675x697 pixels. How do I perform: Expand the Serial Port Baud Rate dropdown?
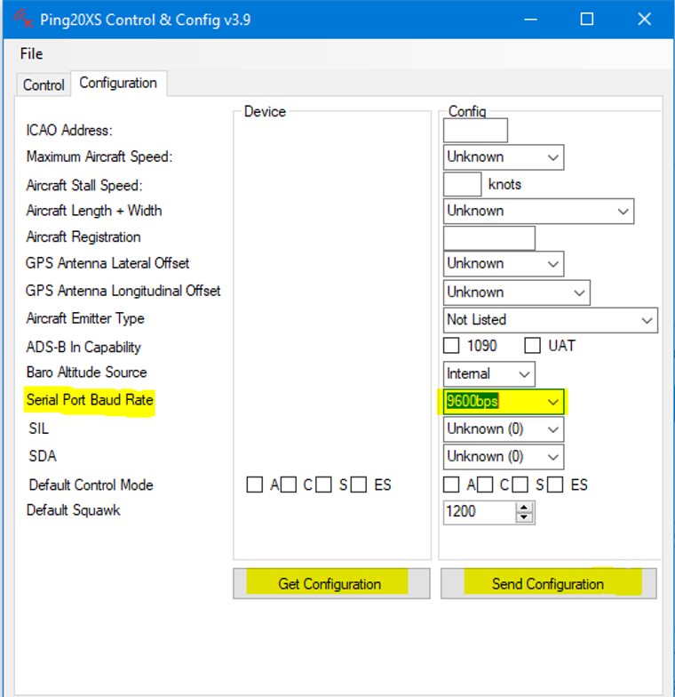(x=504, y=402)
